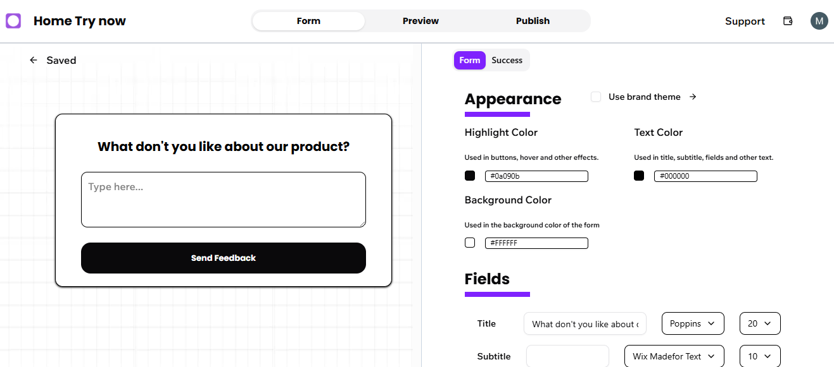Enable the Use brand theme checkbox
The width and height of the screenshot is (834, 367).
(596, 97)
